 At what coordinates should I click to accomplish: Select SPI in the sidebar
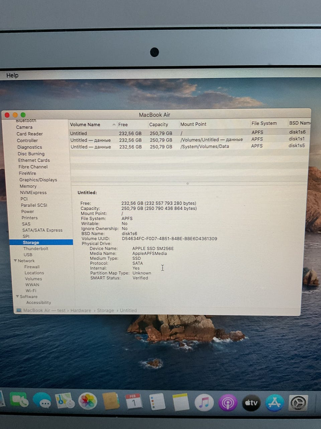pos(26,236)
